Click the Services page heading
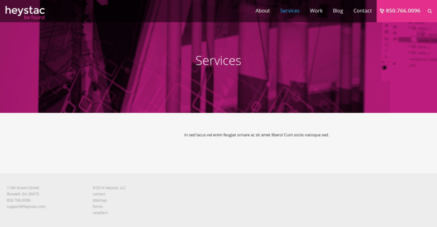The image size is (437, 227). 218,61
